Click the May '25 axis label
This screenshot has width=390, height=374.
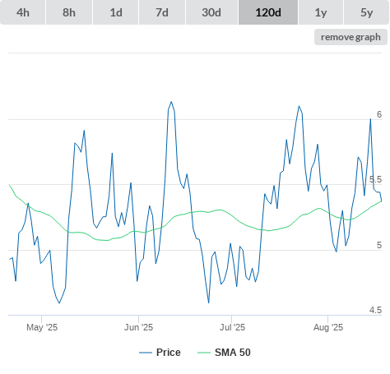coord(42,327)
